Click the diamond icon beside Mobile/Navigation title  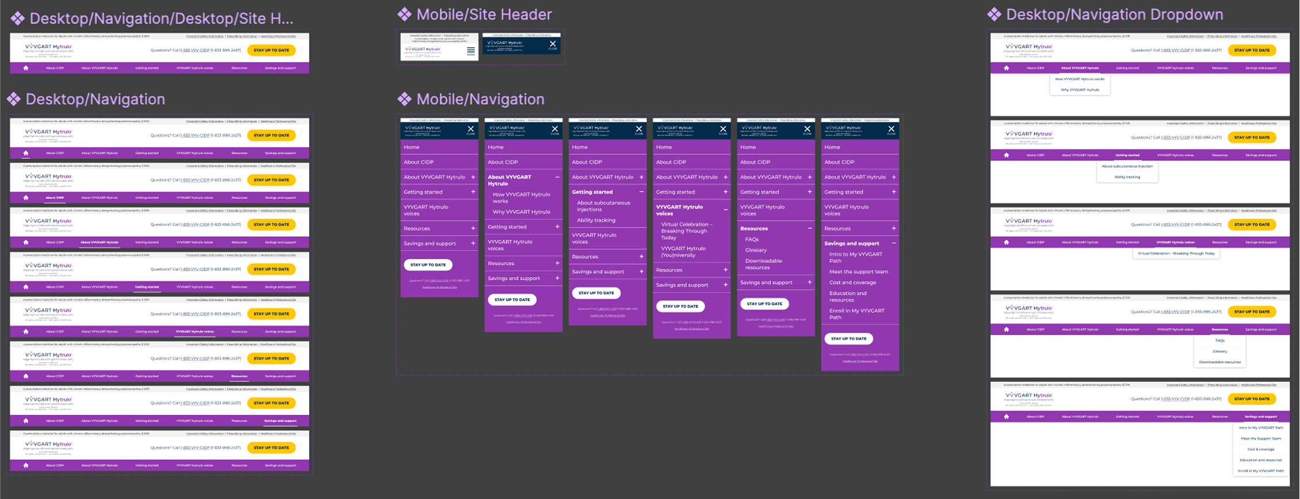point(405,99)
